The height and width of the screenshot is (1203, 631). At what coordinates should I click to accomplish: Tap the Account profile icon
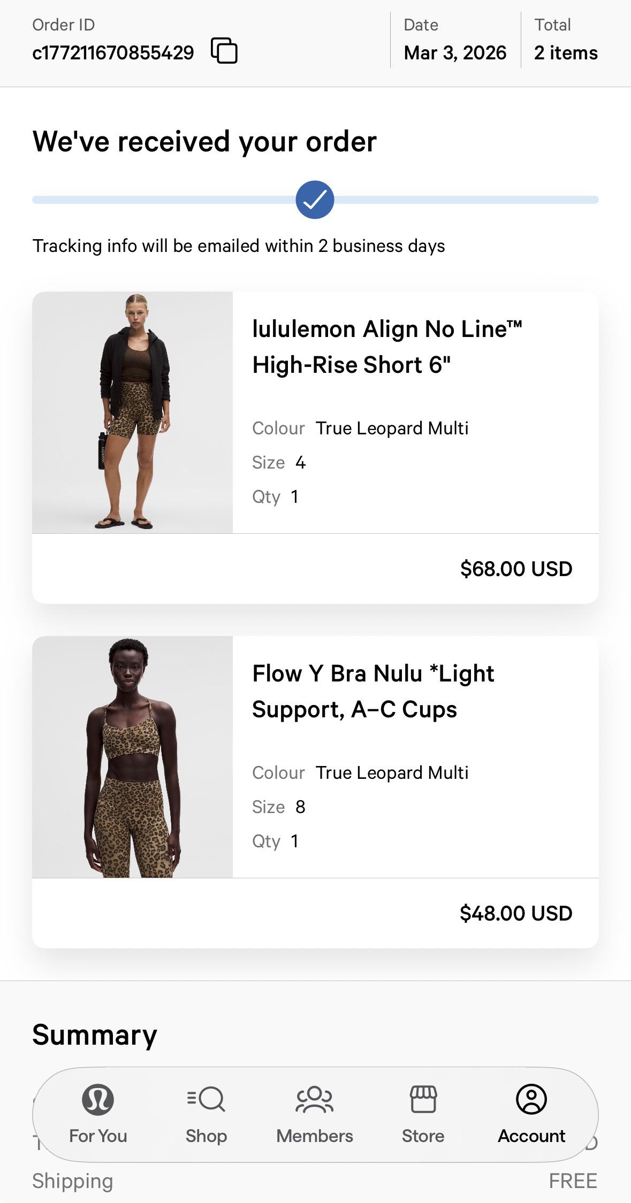pos(531,1099)
